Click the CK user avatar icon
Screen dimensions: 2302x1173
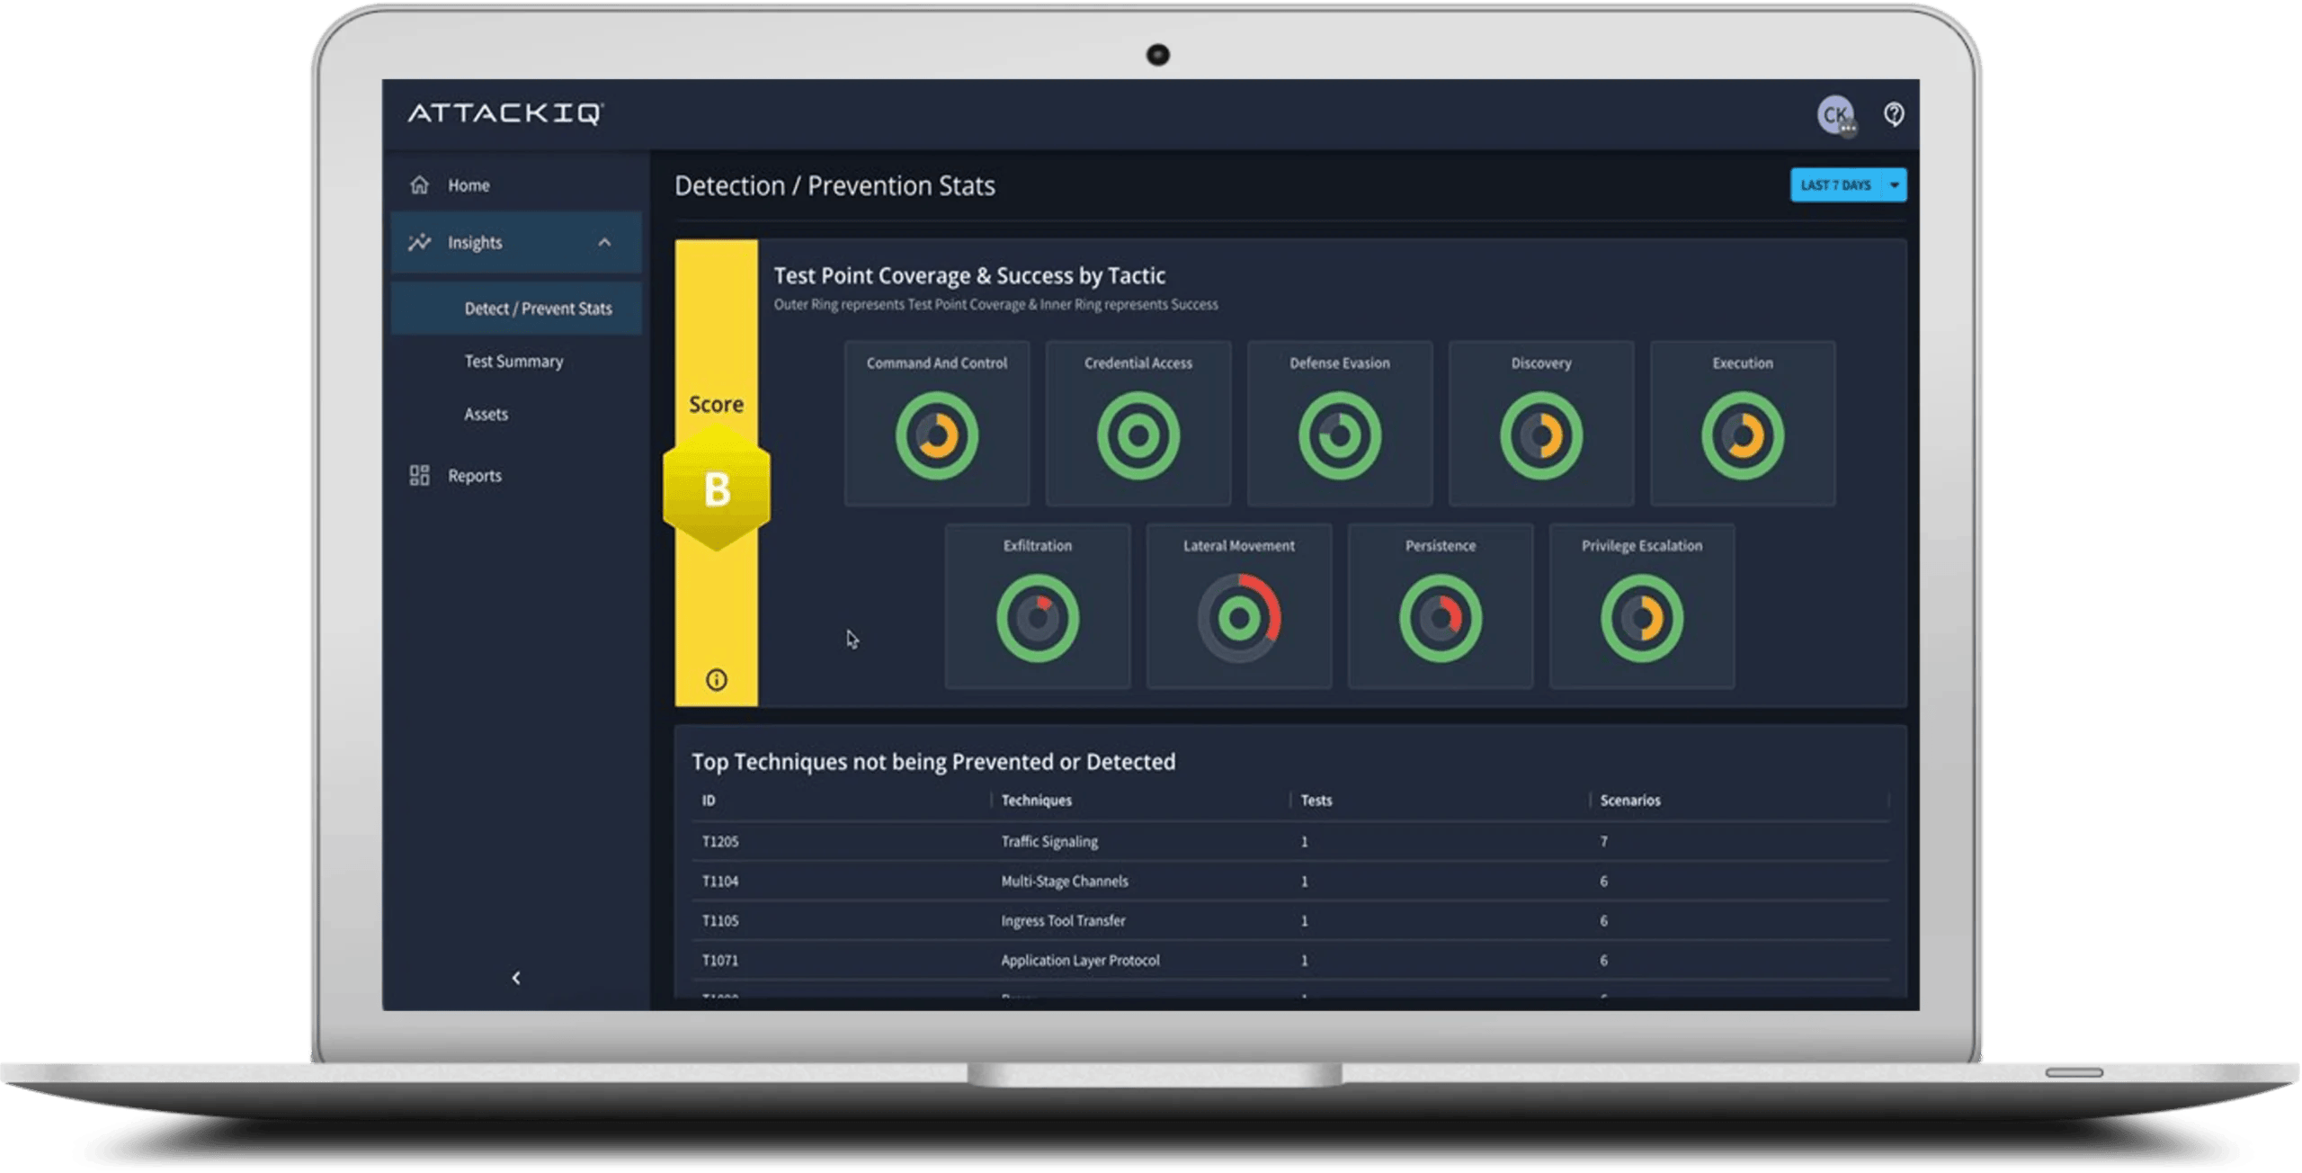(x=1837, y=114)
